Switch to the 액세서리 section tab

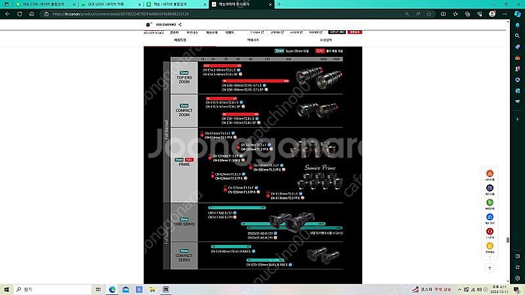[253, 40]
